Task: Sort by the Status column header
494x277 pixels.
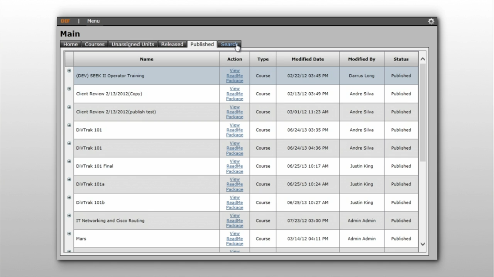Action: tap(401, 59)
